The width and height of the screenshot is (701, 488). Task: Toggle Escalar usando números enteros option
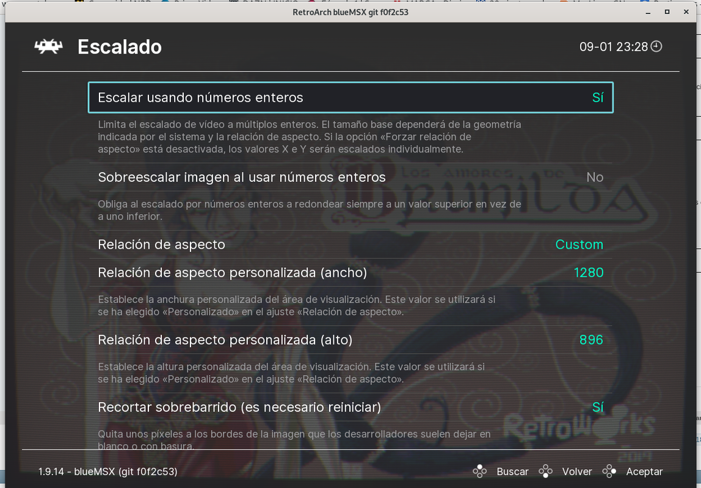[350, 98]
